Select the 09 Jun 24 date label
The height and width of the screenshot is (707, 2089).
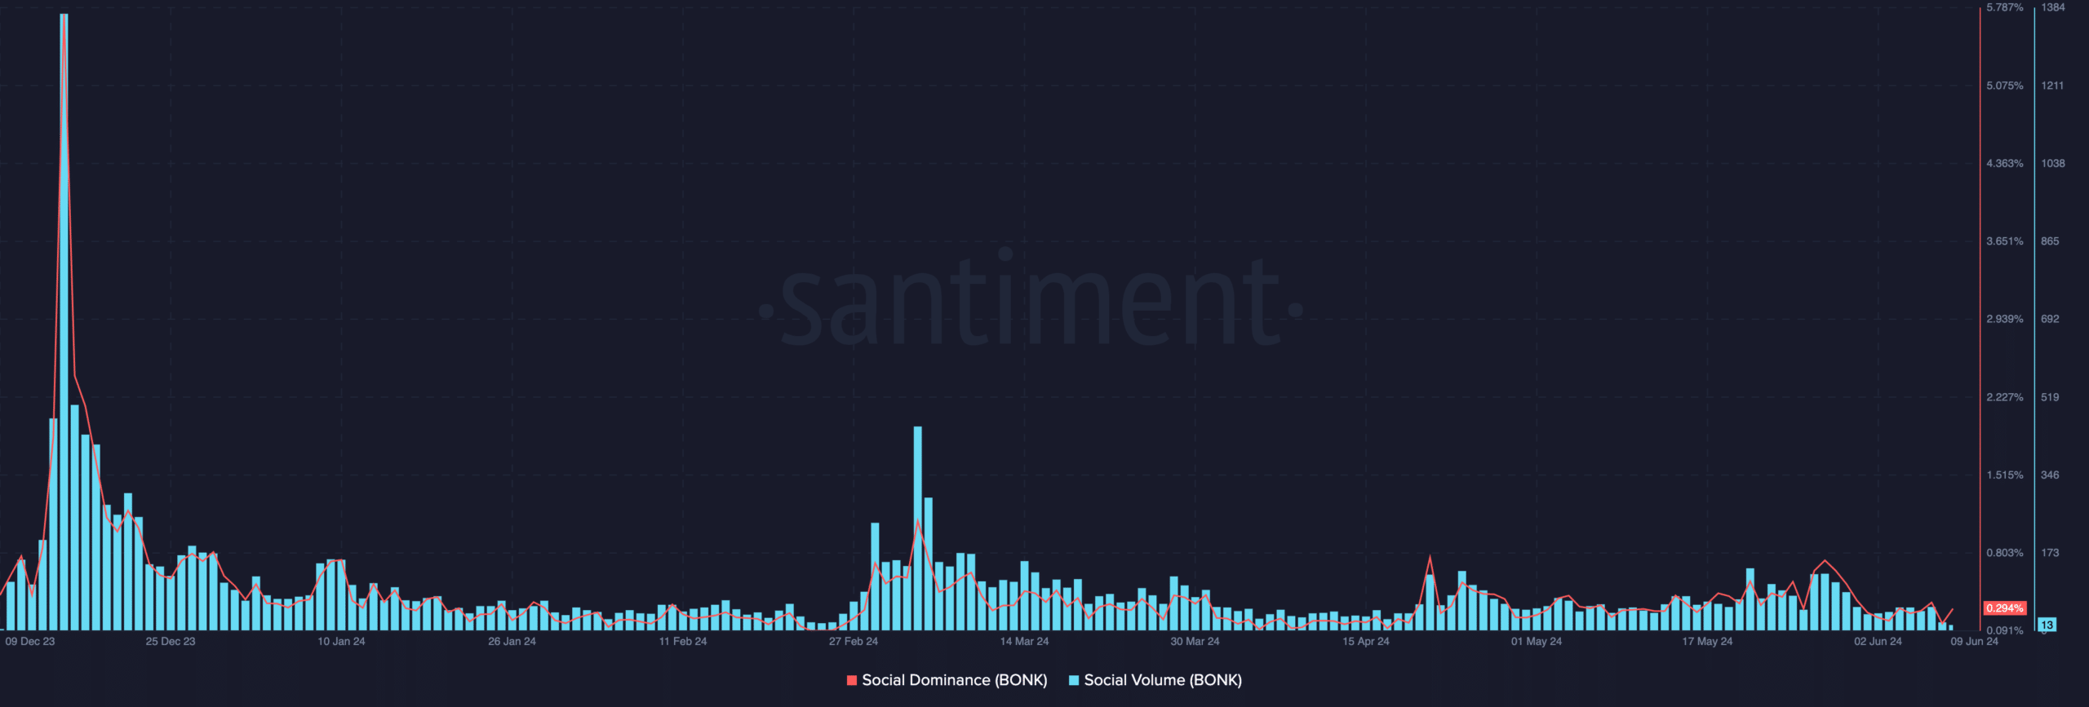1975,642
